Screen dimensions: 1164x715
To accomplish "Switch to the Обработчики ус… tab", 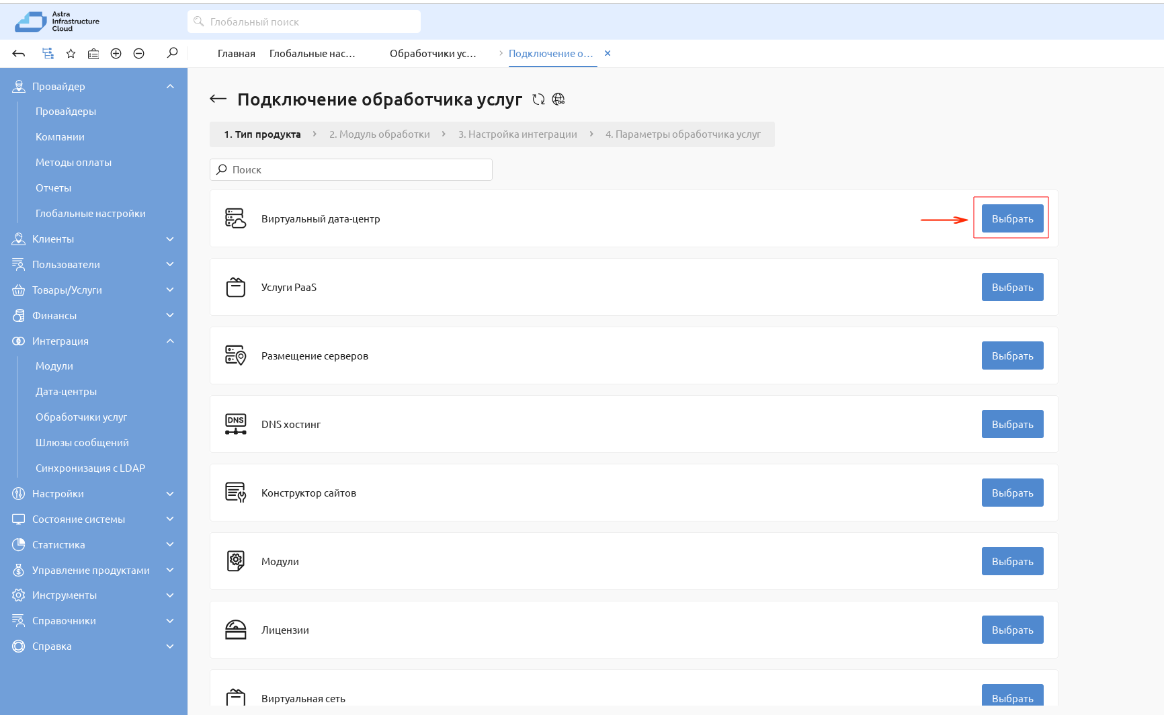I will pos(433,53).
